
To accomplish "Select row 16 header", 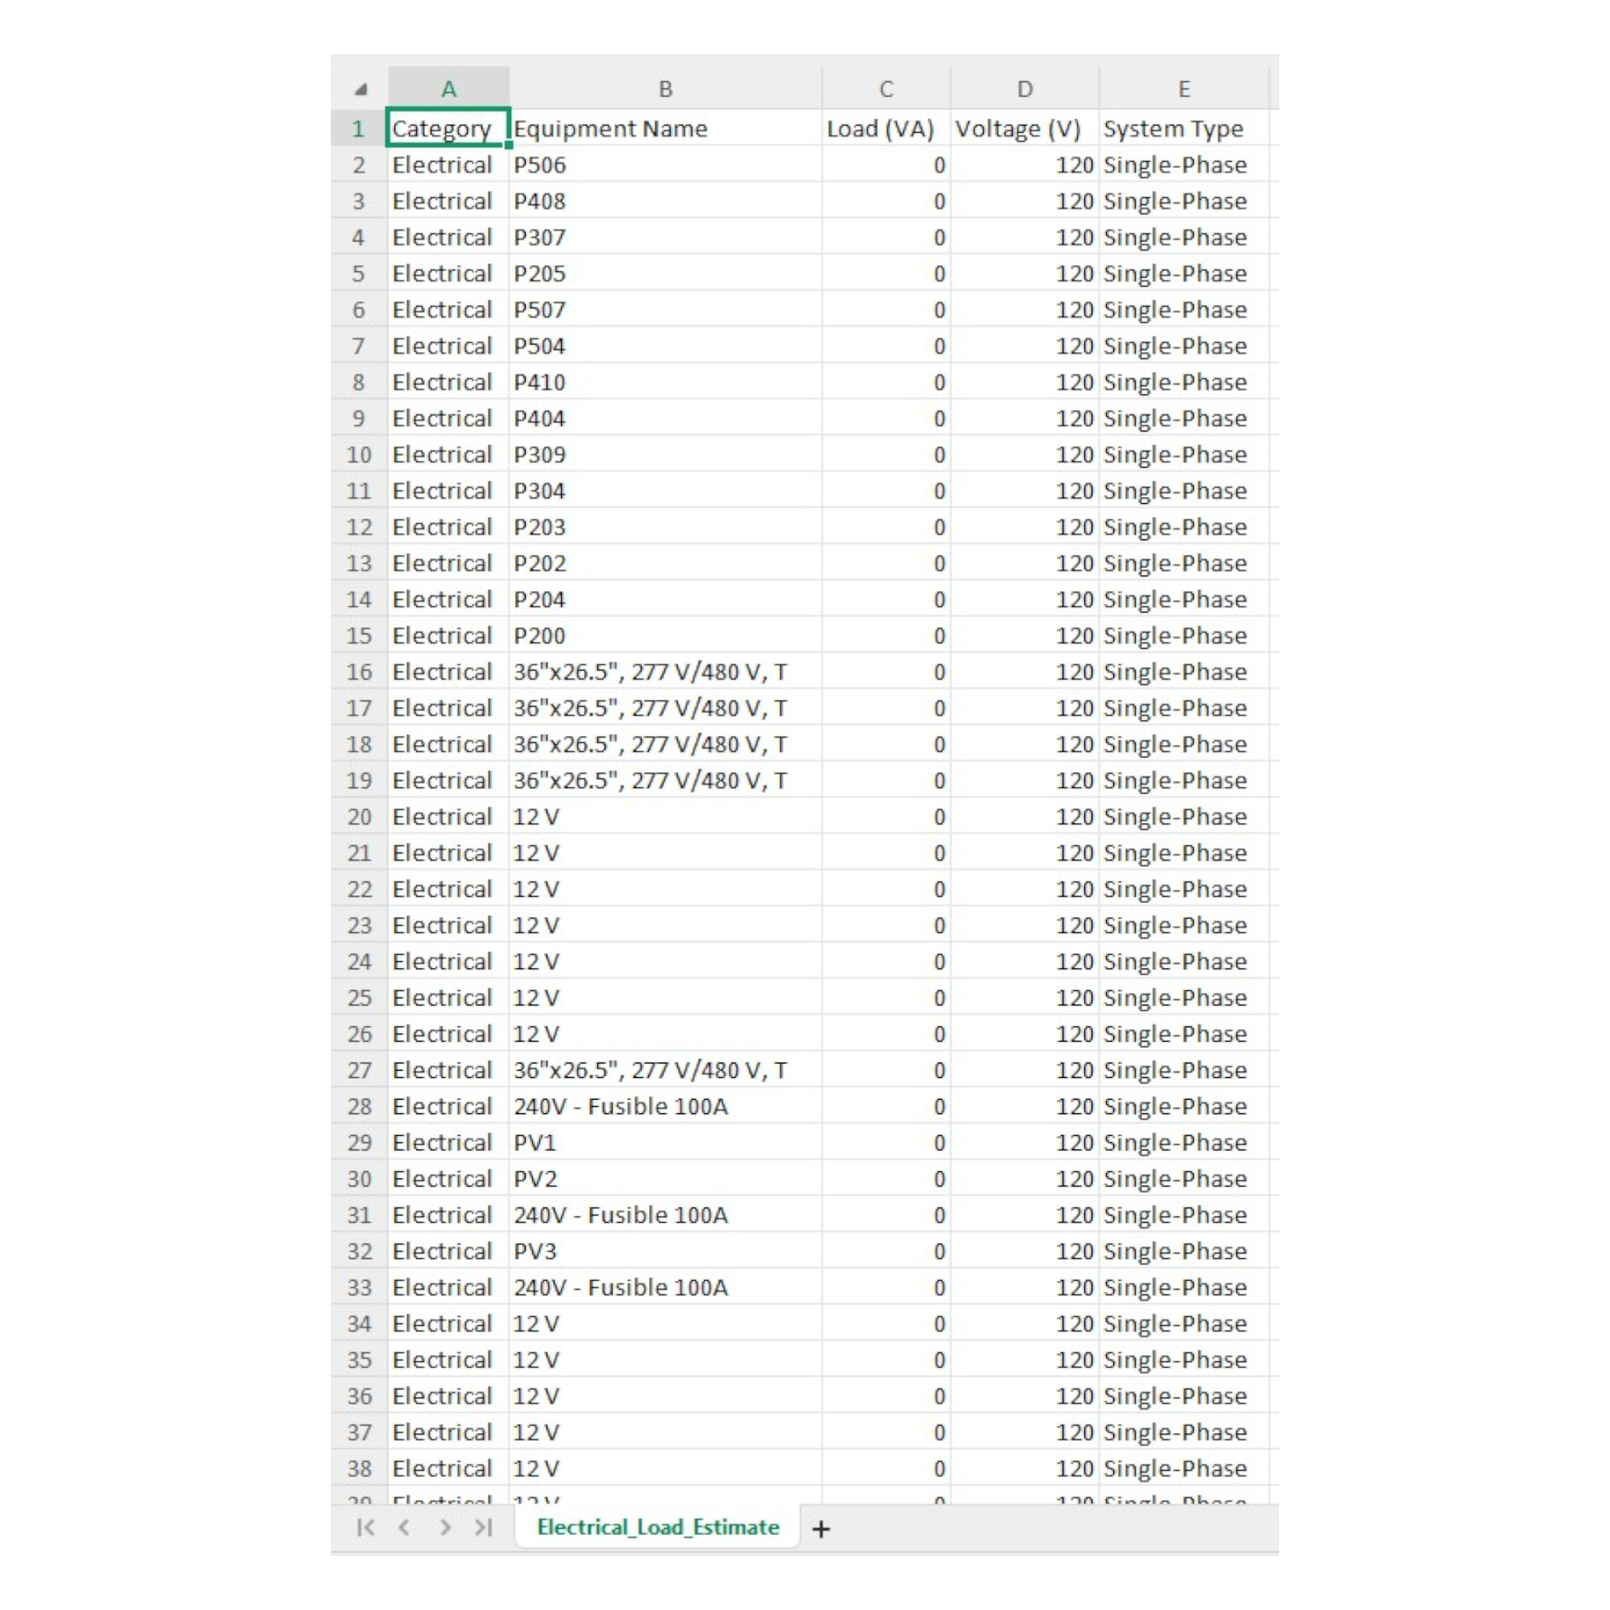I will (x=358, y=671).
